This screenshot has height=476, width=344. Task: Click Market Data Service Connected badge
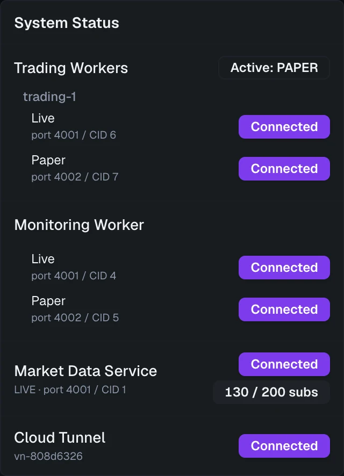[284, 364]
